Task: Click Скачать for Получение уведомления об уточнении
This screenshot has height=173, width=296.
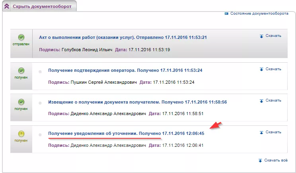Action: click(273, 132)
